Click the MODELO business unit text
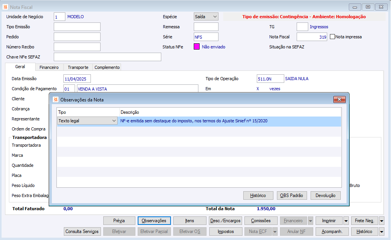391x240 pixels. click(x=75, y=17)
